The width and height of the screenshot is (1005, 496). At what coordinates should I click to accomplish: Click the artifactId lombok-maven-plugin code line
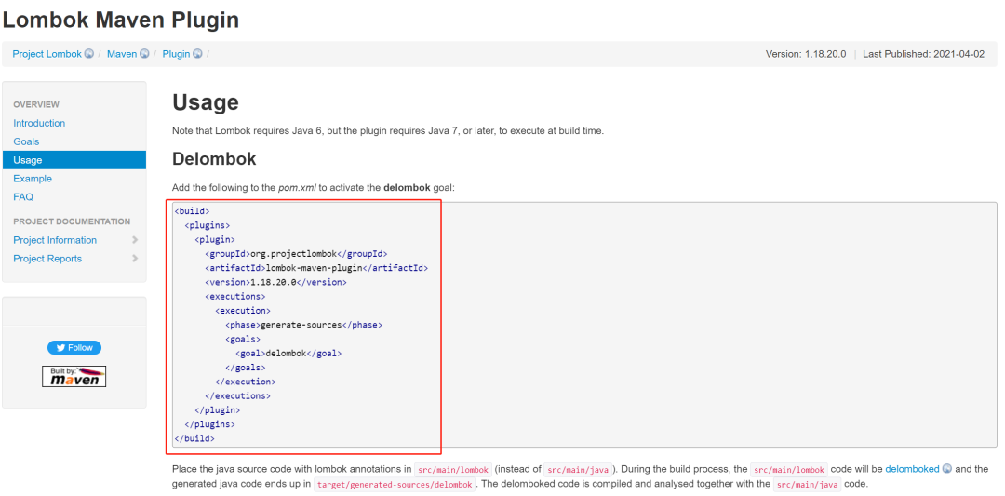pyautogui.click(x=316, y=268)
